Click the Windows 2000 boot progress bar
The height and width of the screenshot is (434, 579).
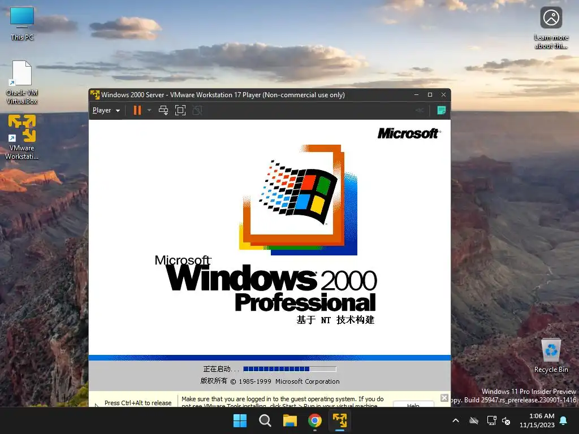(290, 368)
